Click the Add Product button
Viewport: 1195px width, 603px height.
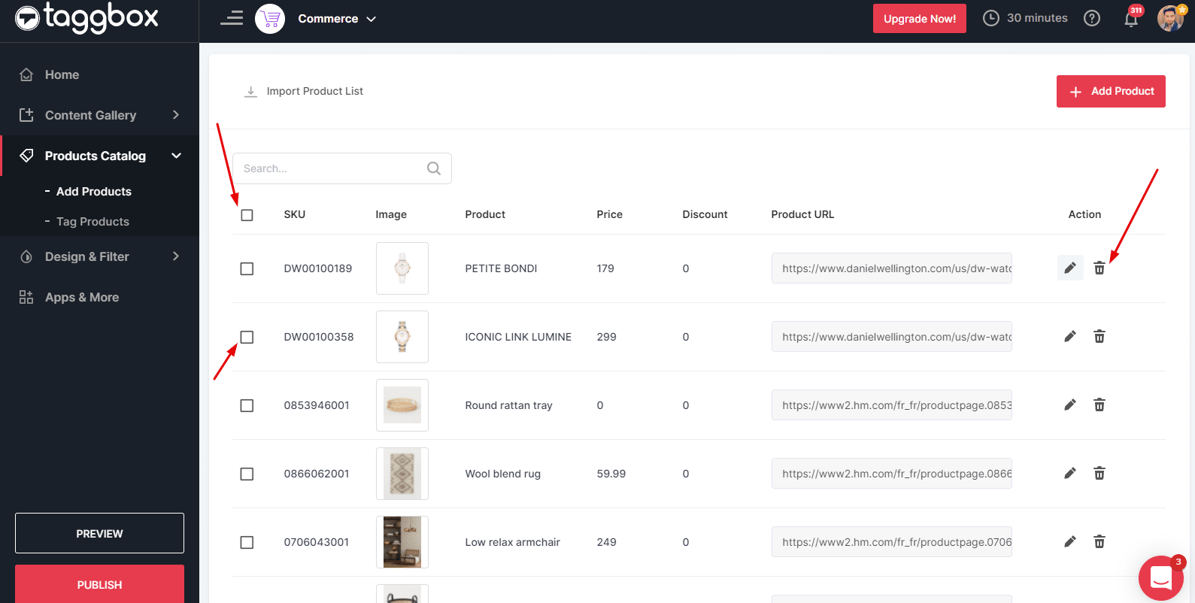(1110, 91)
